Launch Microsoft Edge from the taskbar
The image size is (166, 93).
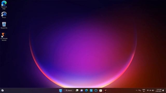(86, 90)
